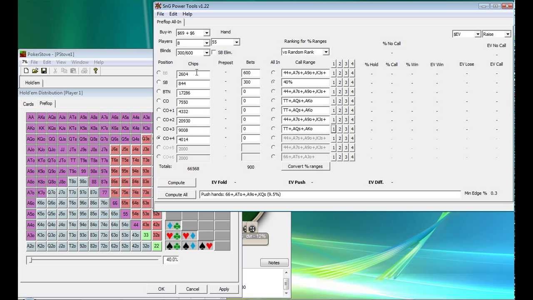The width and height of the screenshot is (533, 300).
Task: Open the Players count dropdown
Action: point(207,43)
